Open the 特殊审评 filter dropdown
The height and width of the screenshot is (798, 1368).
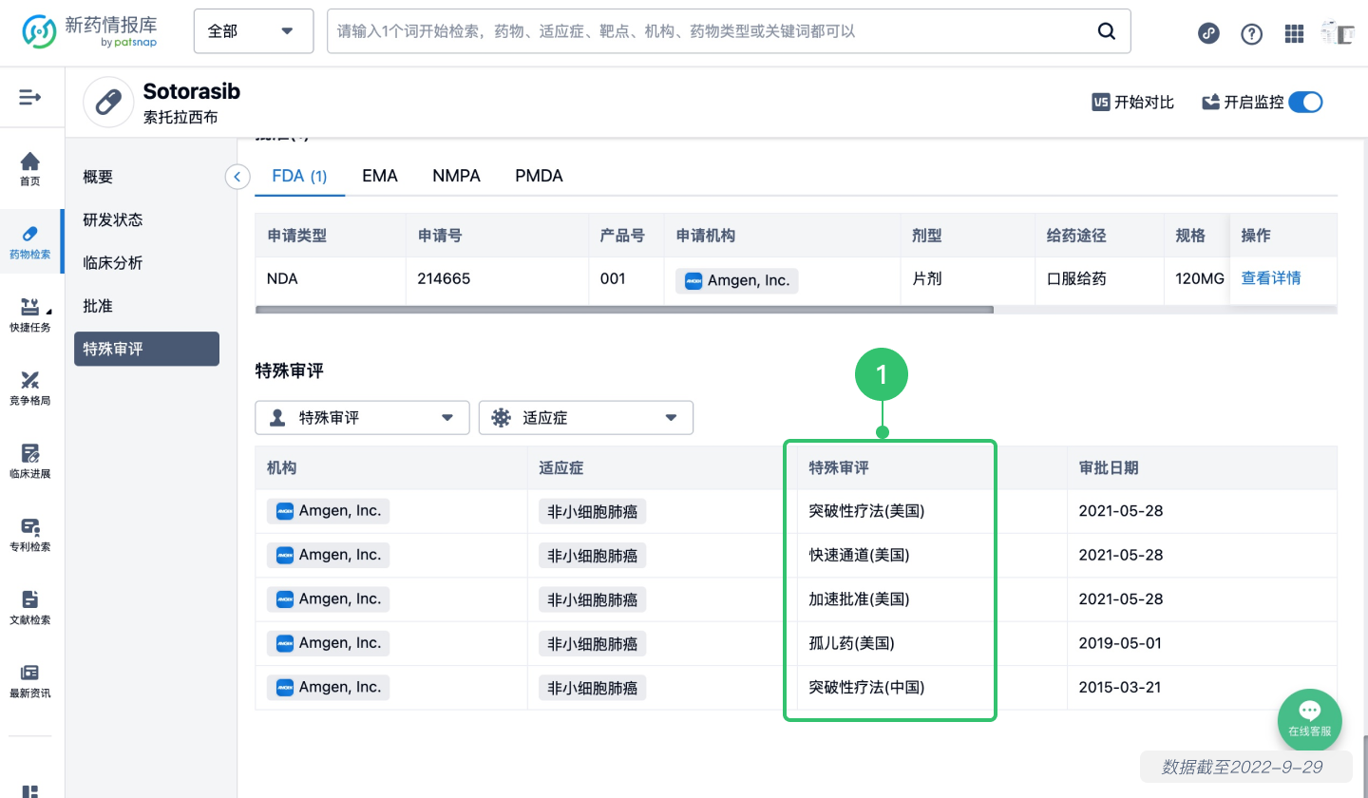click(x=362, y=417)
